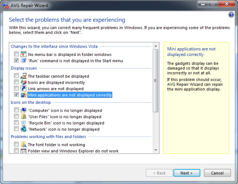Click the blue help question mark icon
This screenshot has width=238, height=184.
coord(231,15)
